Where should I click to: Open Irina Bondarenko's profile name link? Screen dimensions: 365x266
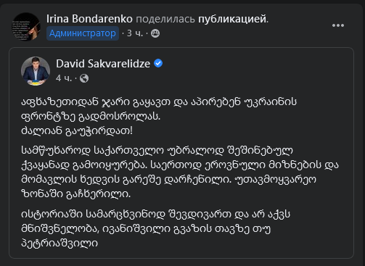(89, 19)
